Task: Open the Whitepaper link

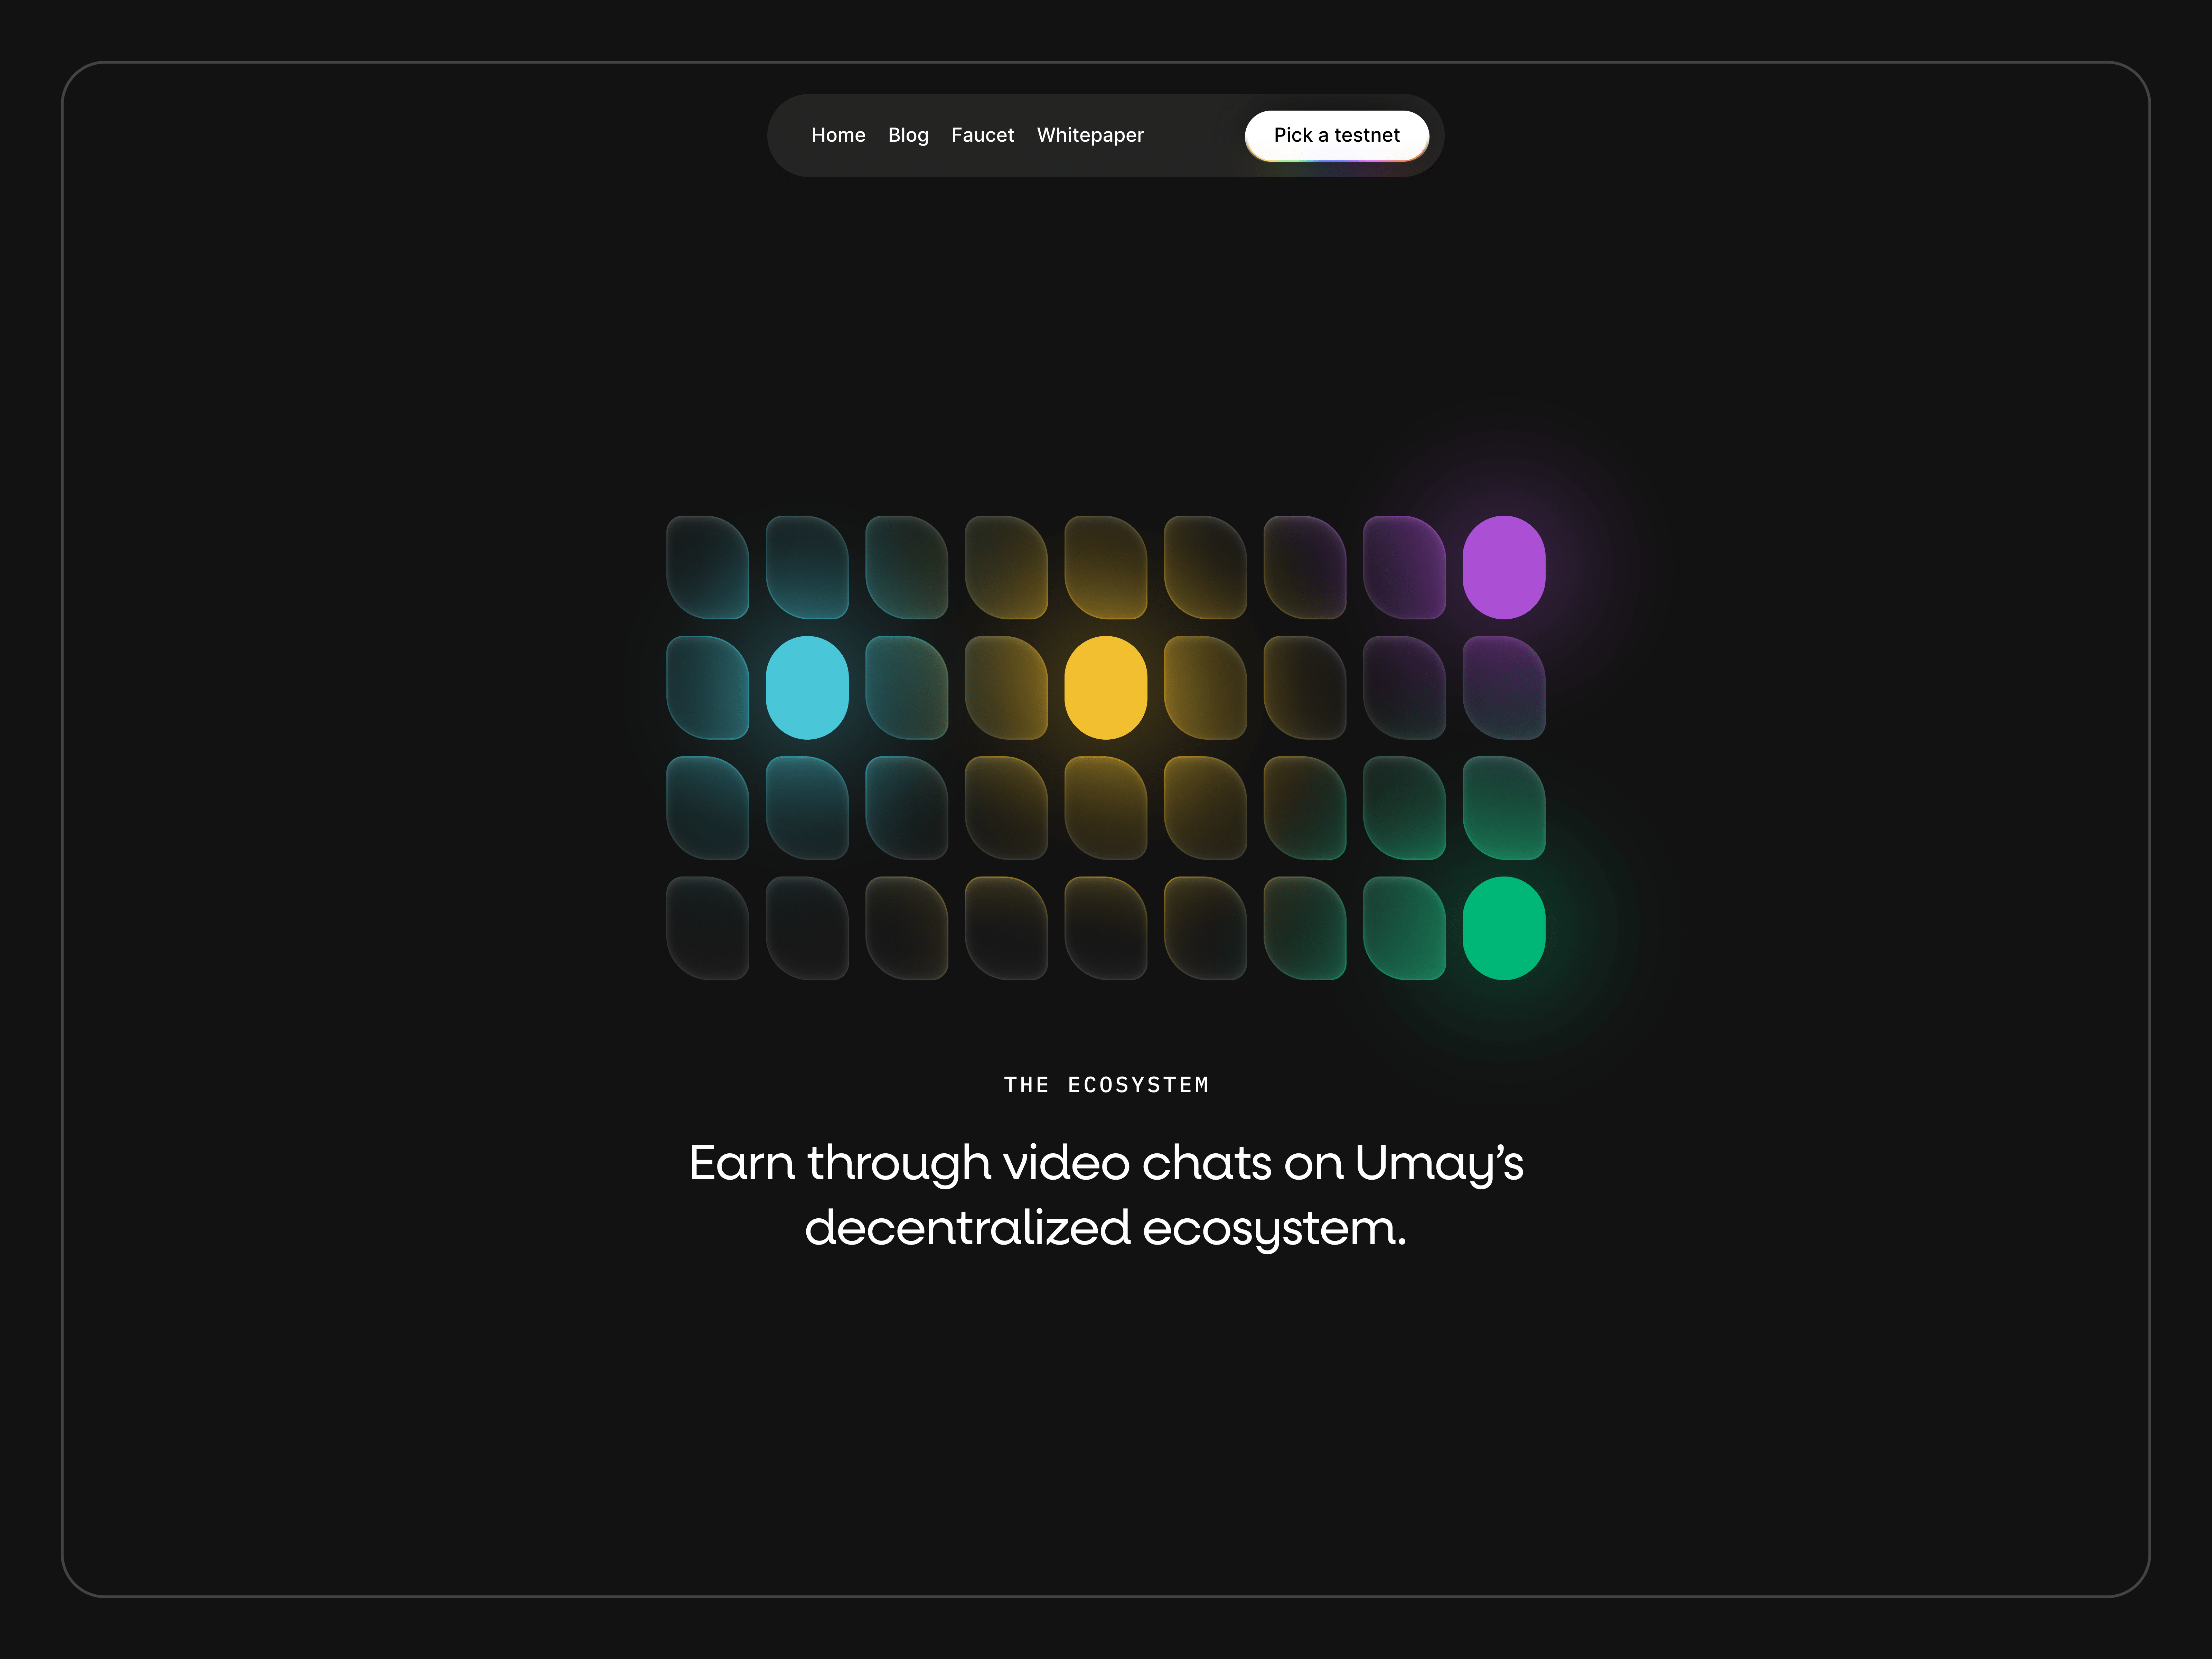Action: 1090,135
